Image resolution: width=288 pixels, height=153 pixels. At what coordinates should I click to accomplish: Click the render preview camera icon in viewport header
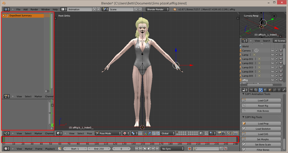click(219, 133)
